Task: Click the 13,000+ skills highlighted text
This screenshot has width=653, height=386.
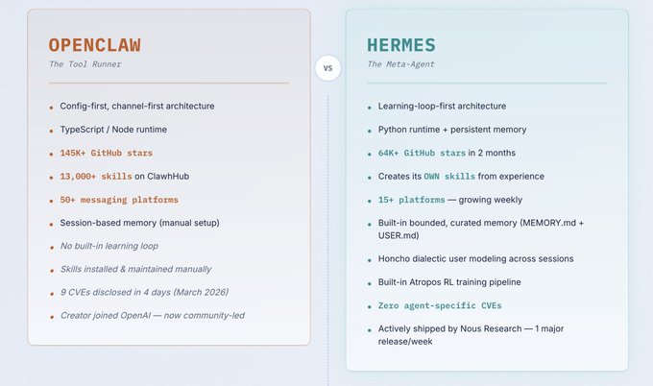Action: tap(96, 176)
